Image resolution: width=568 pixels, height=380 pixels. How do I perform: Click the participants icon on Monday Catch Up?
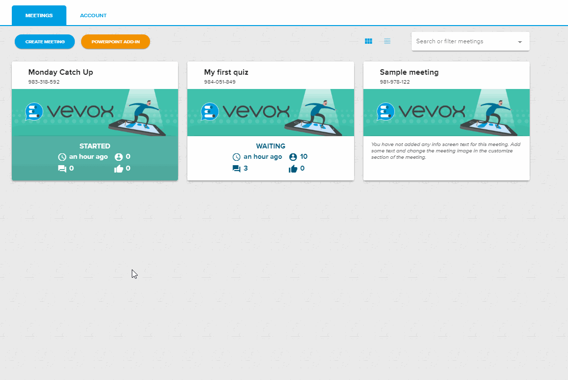click(119, 157)
